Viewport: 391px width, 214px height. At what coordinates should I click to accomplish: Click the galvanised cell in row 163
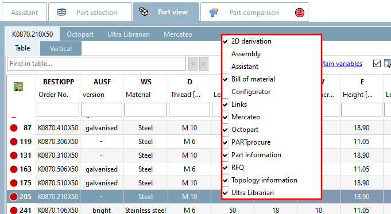[102, 169]
